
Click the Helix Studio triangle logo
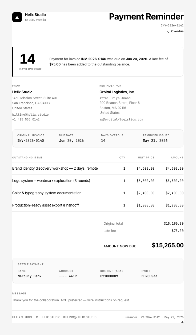click(x=17, y=17)
